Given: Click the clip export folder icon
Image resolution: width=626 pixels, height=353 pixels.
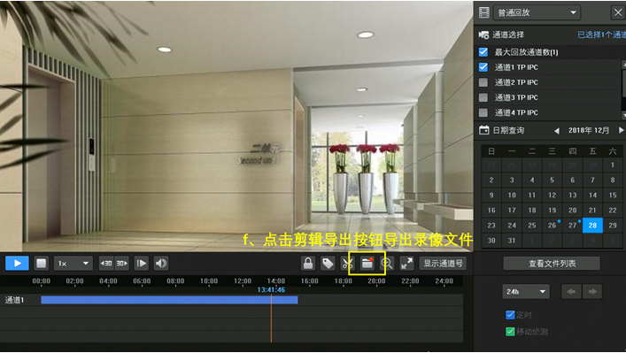Looking at the screenshot, I should coord(367,264).
